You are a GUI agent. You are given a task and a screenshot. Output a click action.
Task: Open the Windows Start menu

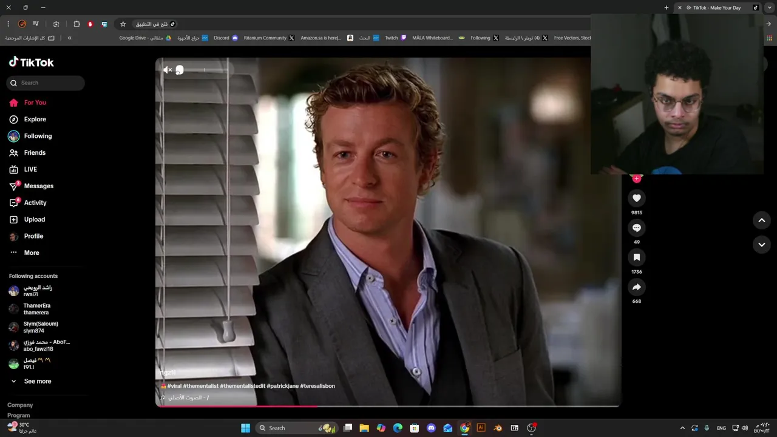pyautogui.click(x=245, y=428)
